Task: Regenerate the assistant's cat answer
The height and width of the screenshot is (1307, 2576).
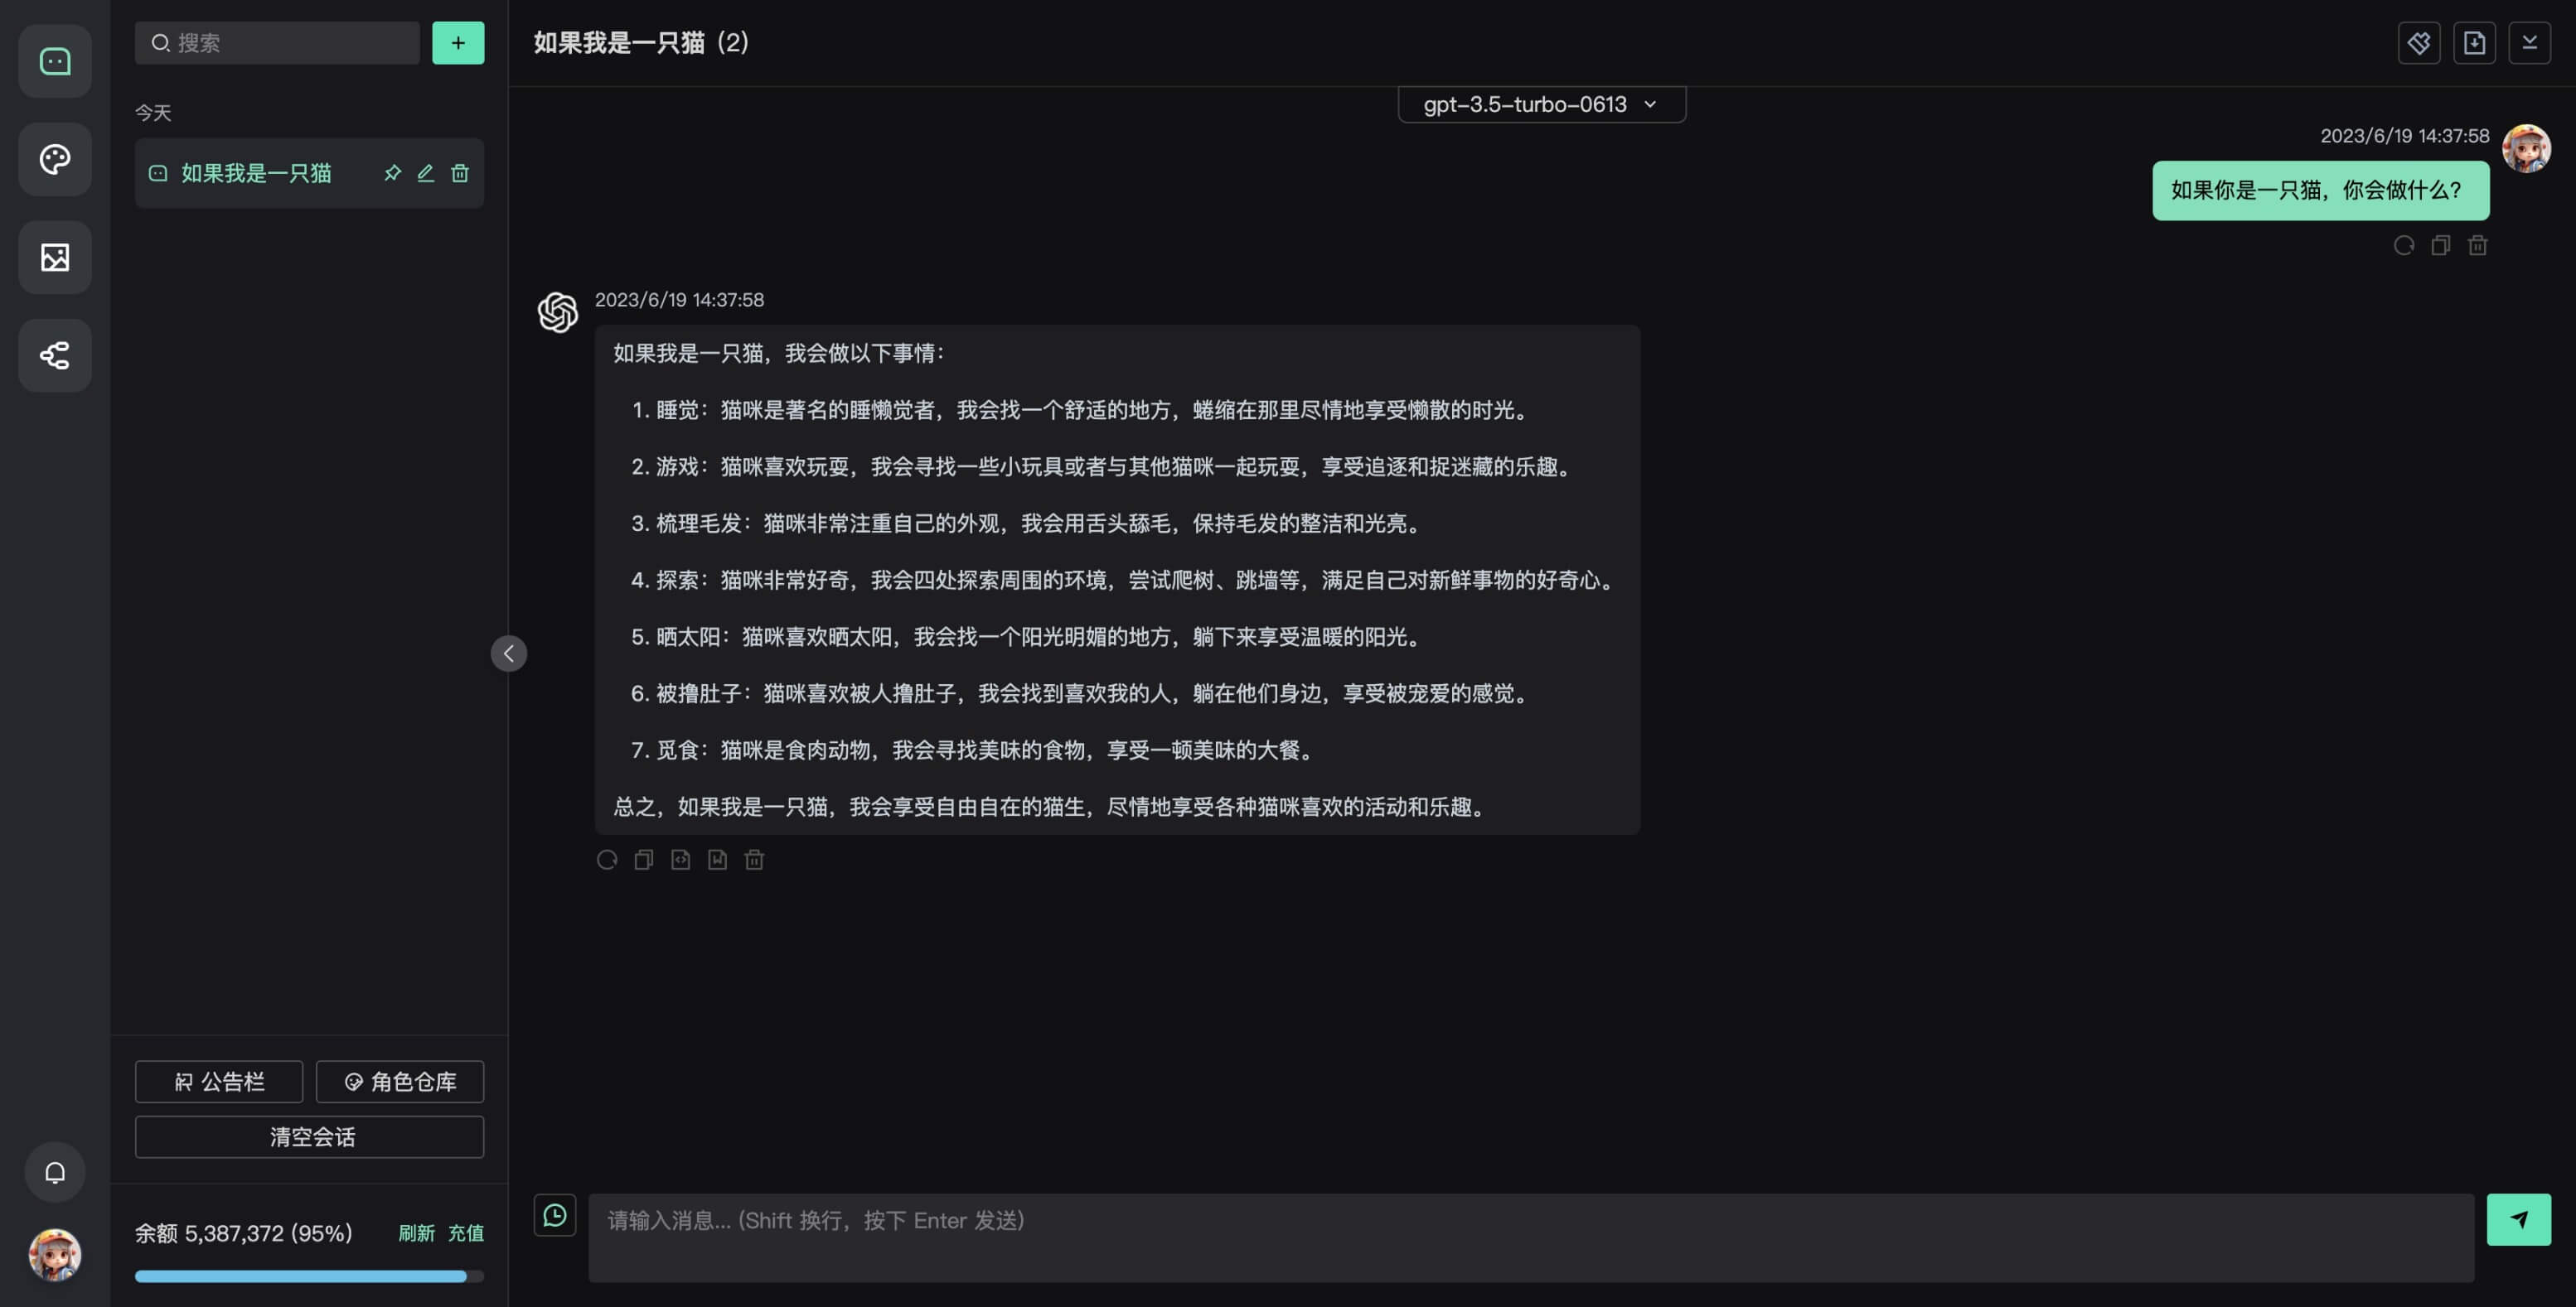Action: click(607, 860)
